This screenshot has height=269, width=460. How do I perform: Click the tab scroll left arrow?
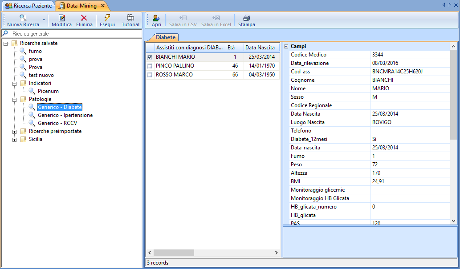coord(444,5)
